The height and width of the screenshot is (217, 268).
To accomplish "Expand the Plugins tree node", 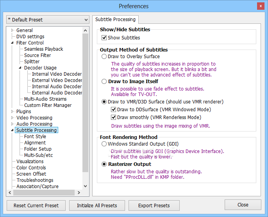I will pyautogui.click(x=13, y=112).
